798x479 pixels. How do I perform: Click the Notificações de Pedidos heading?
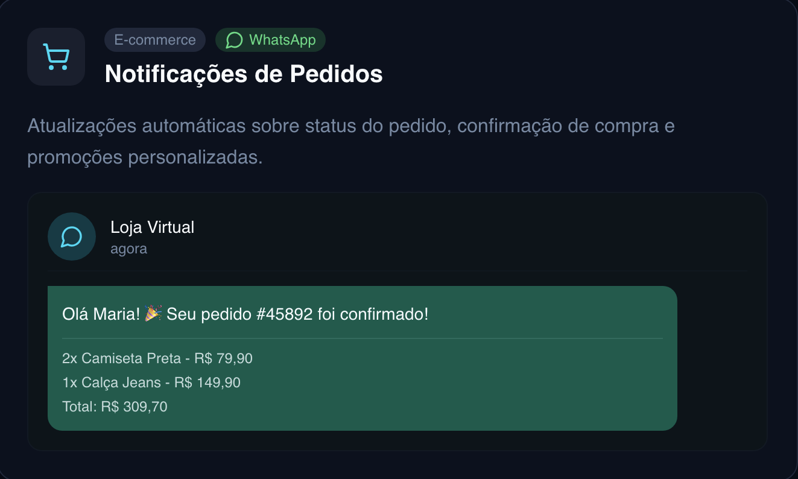click(244, 74)
